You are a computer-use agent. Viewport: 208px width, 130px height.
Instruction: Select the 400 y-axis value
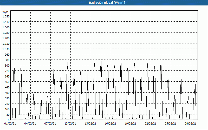[x=7, y=93]
